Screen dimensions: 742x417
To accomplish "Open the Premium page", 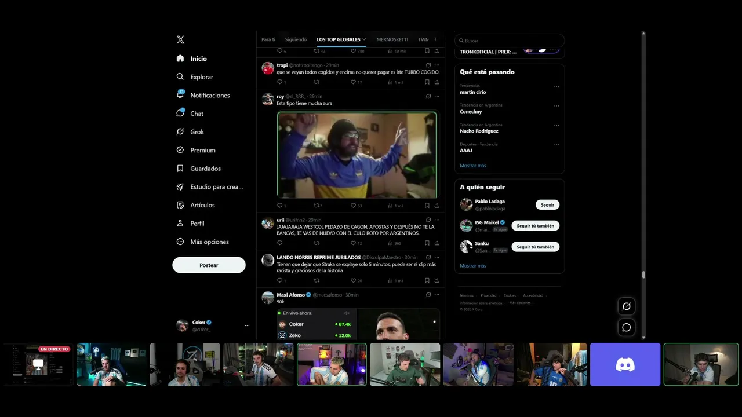I will pos(196,150).
